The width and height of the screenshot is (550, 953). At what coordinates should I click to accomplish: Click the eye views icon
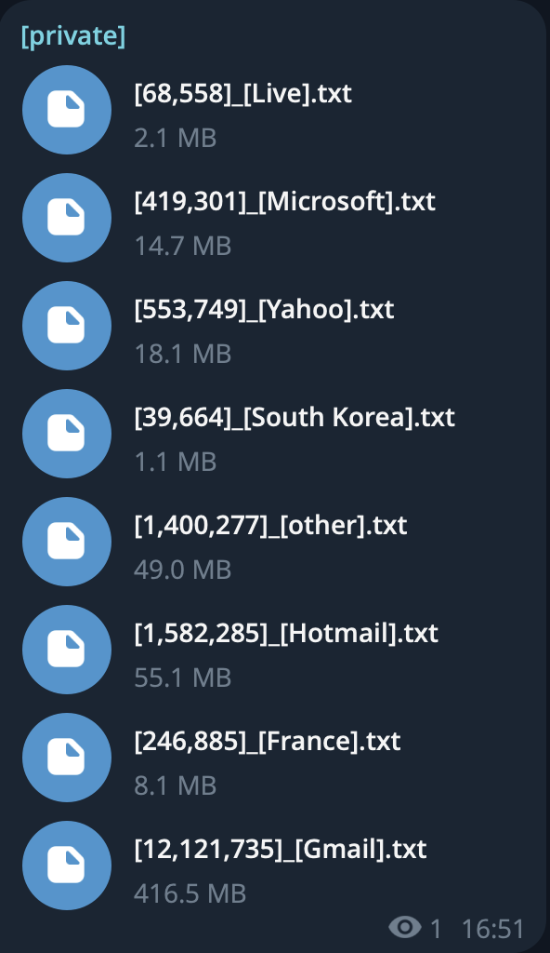coord(405,928)
